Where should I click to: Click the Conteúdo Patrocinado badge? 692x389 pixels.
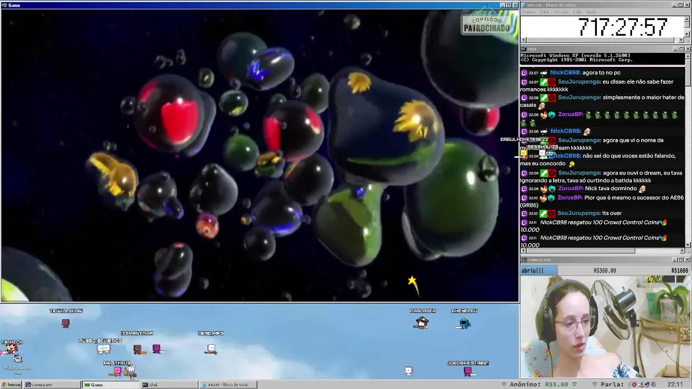pos(487,24)
